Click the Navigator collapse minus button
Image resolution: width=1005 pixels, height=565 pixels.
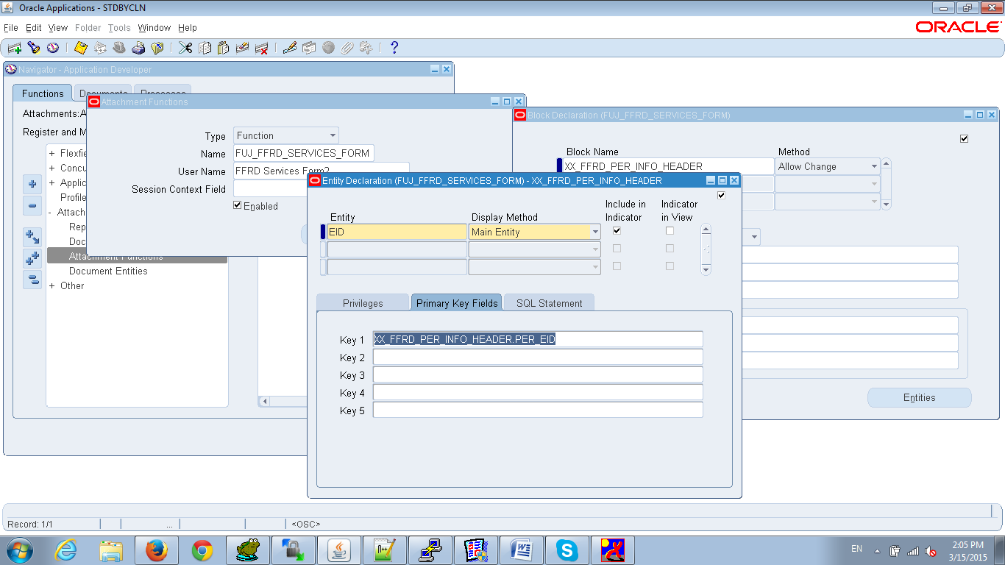[x=32, y=206]
